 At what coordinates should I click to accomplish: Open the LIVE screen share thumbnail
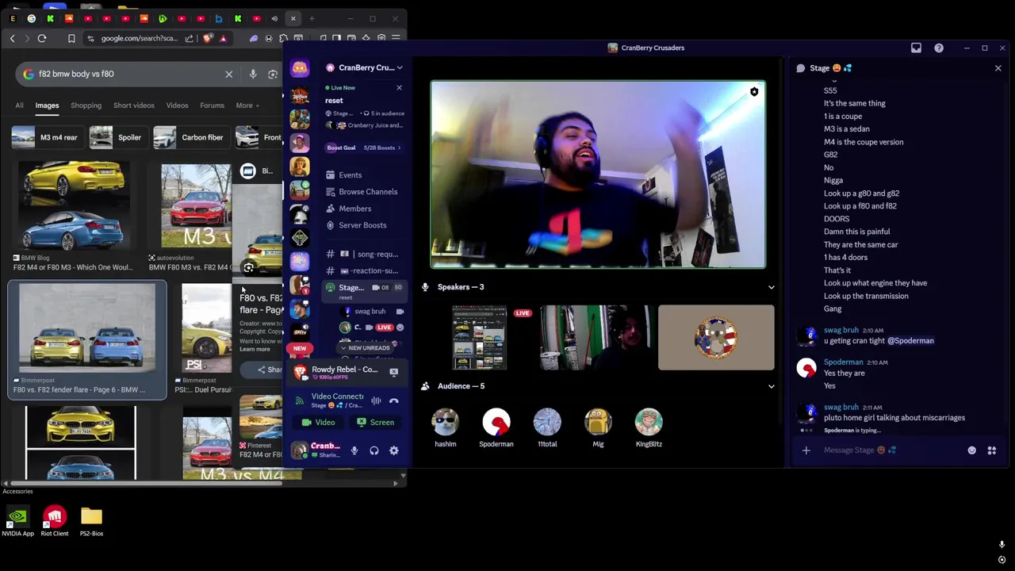coord(480,337)
